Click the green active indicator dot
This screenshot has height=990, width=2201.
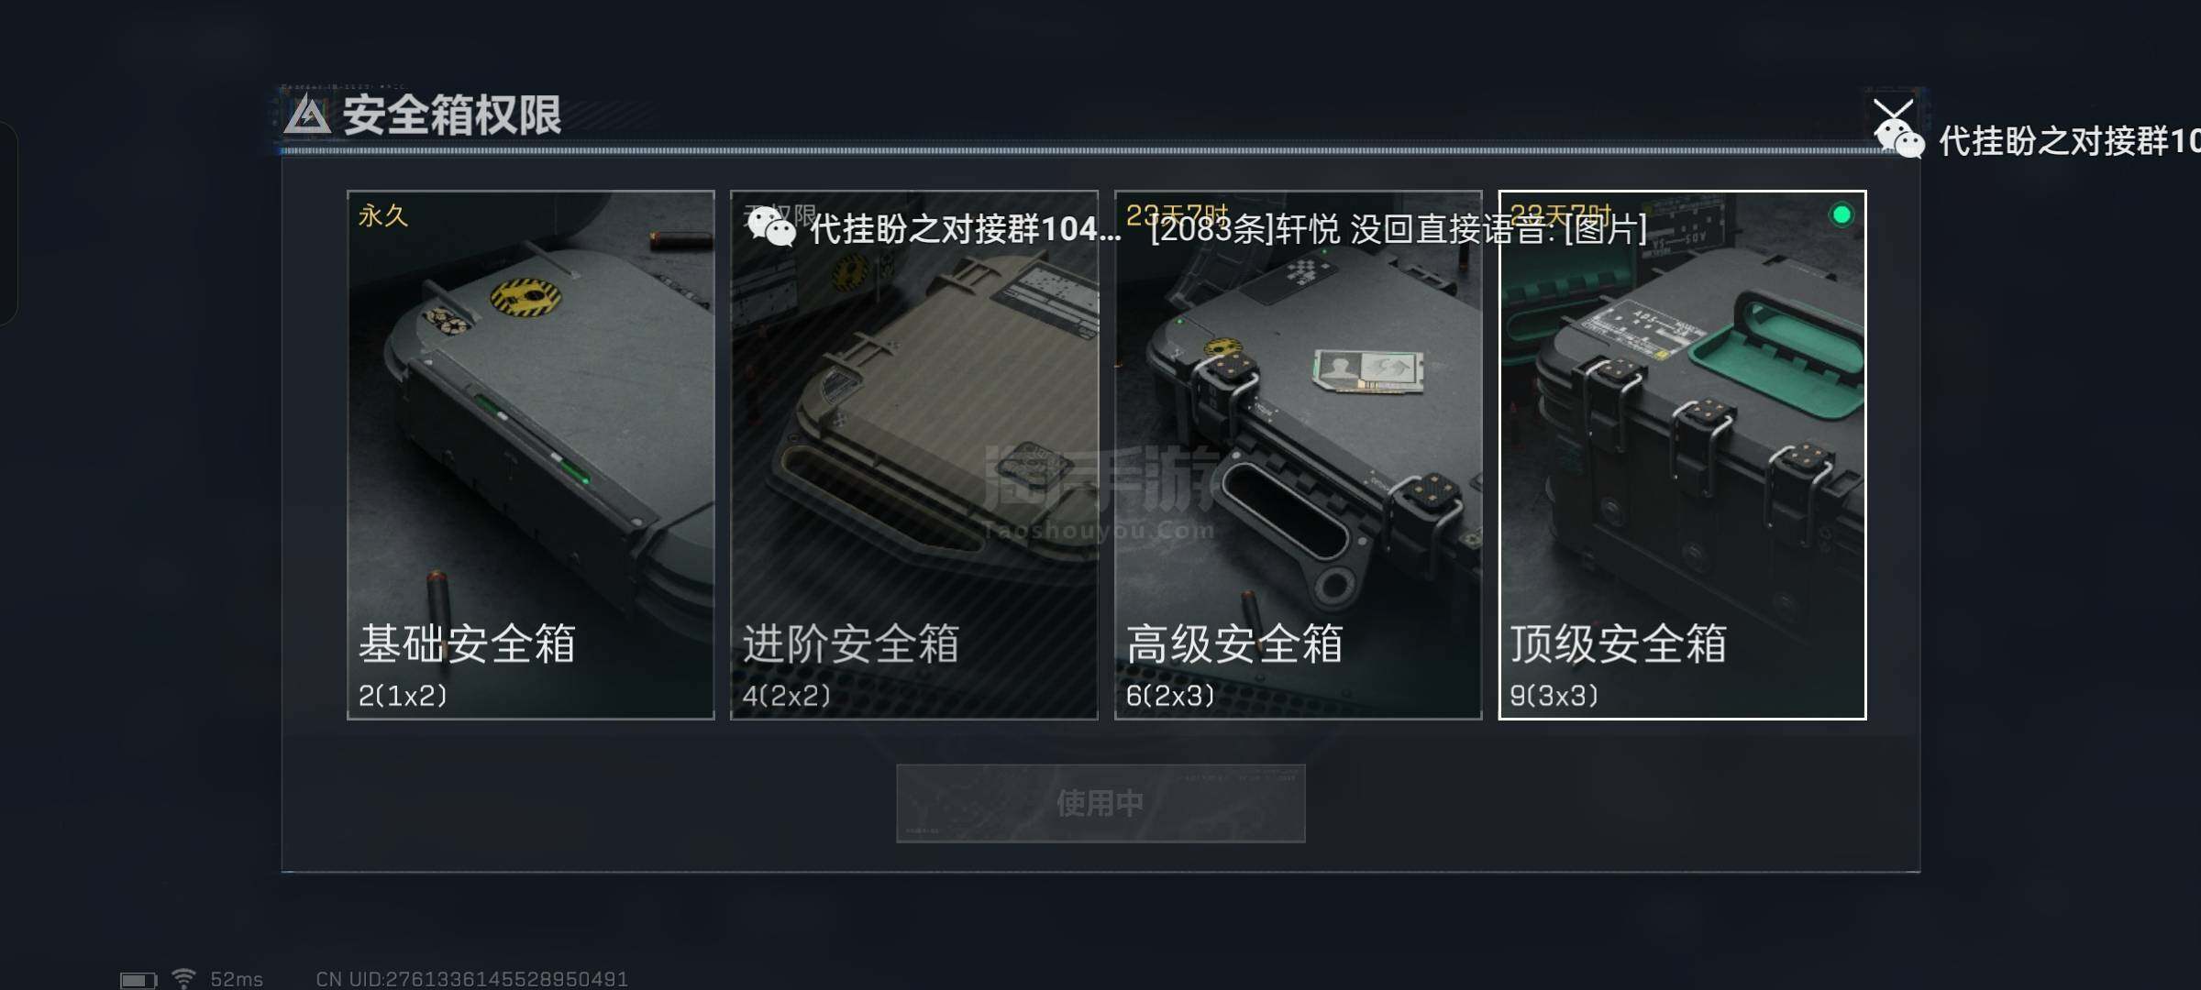(1841, 215)
